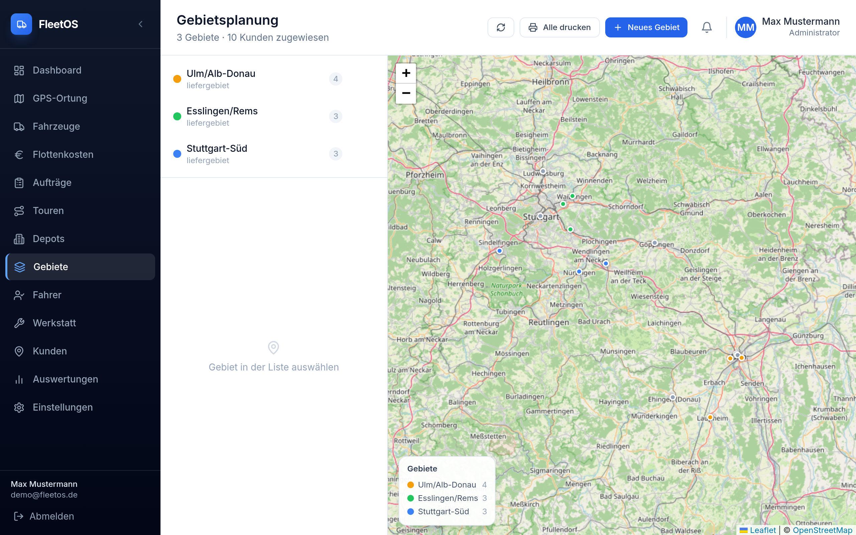Zoom out on the map
856x535 pixels.
click(x=406, y=93)
